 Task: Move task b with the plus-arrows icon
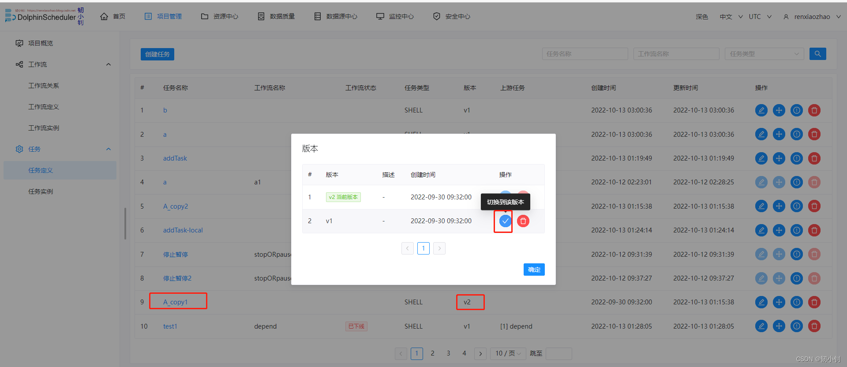779,110
